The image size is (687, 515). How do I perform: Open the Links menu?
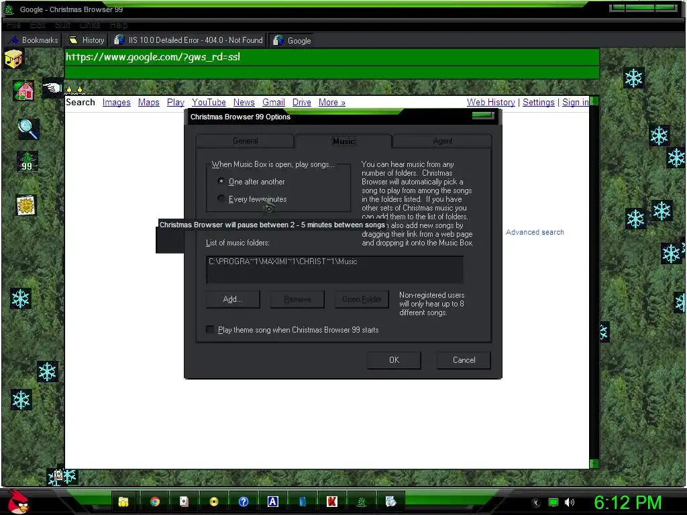point(90,25)
